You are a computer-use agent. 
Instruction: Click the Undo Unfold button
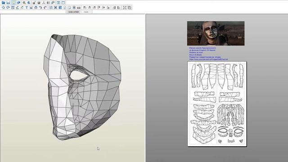tap(73, 12)
